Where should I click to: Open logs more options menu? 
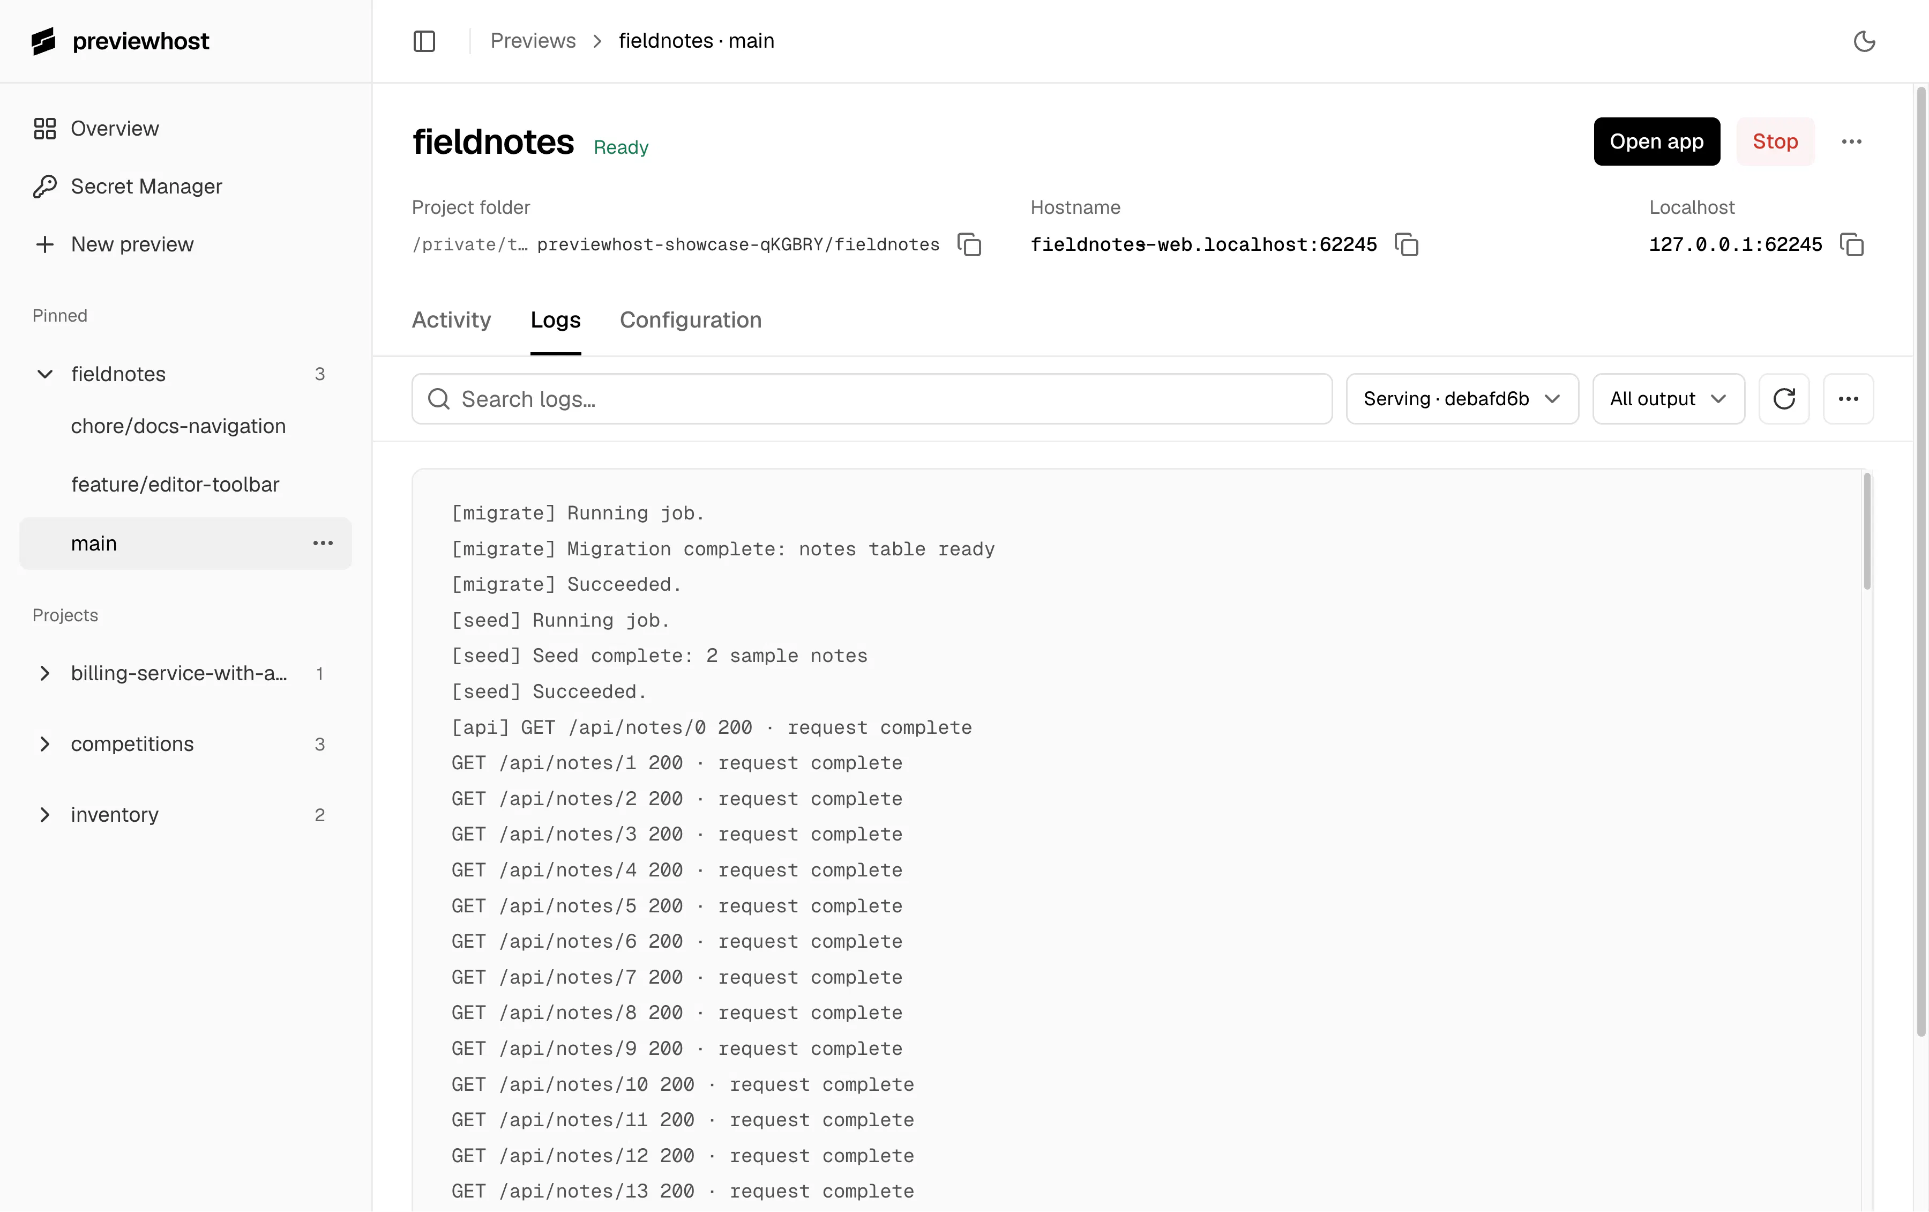1848,398
